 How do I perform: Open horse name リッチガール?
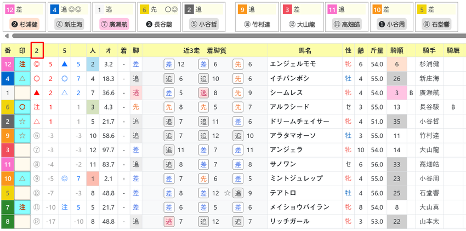point(289,221)
